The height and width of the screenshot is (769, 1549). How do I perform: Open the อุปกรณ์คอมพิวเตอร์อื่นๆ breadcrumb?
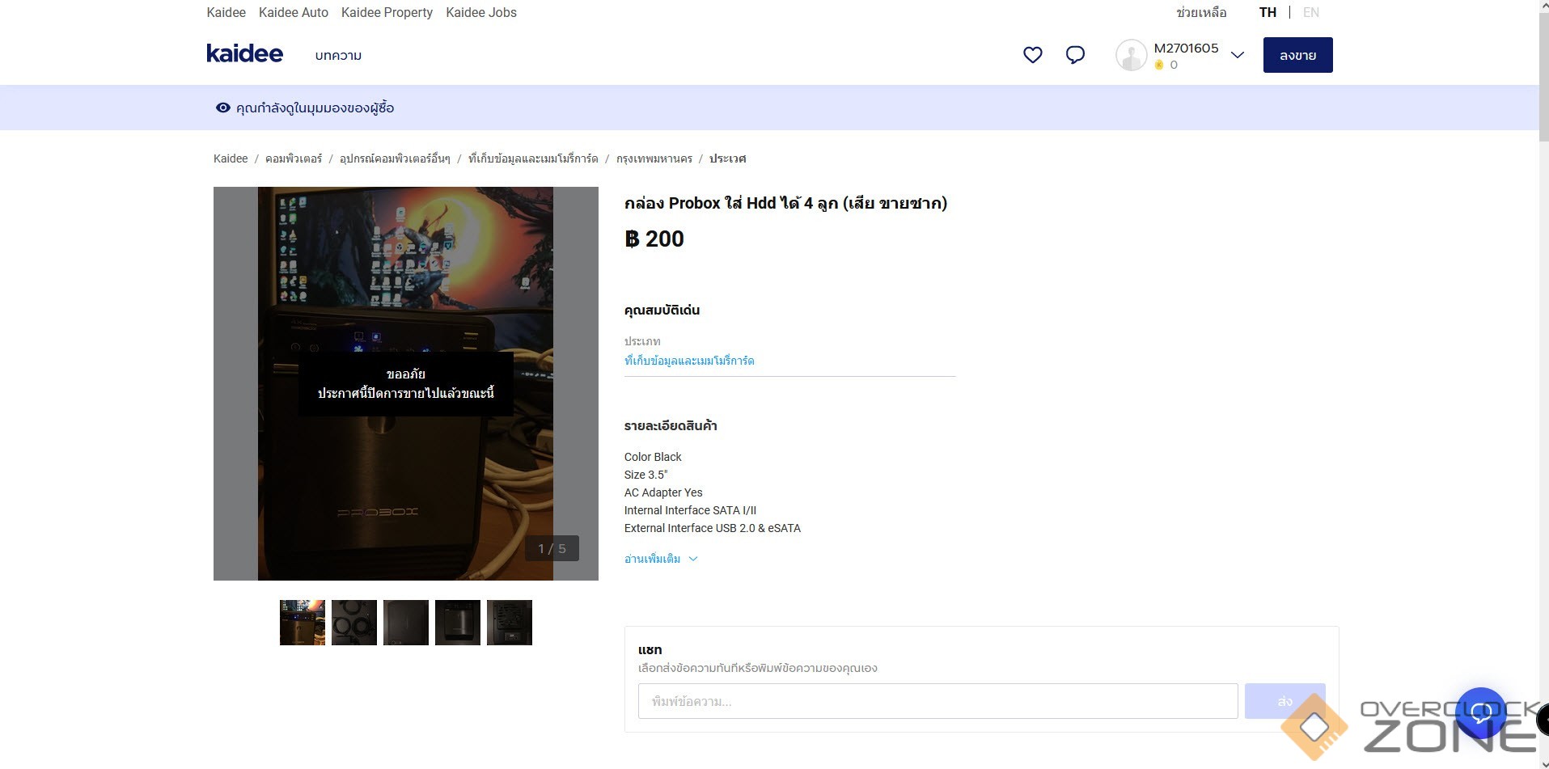[x=395, y=158]
